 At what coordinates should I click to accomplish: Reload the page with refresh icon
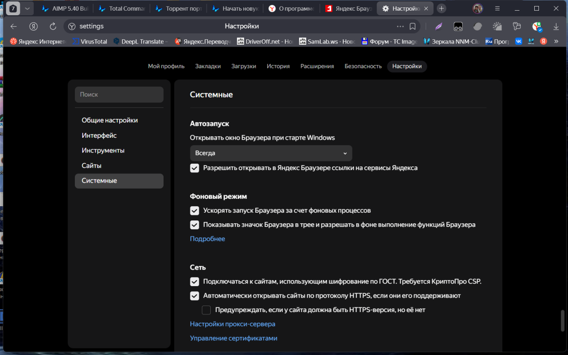point(53,26)
